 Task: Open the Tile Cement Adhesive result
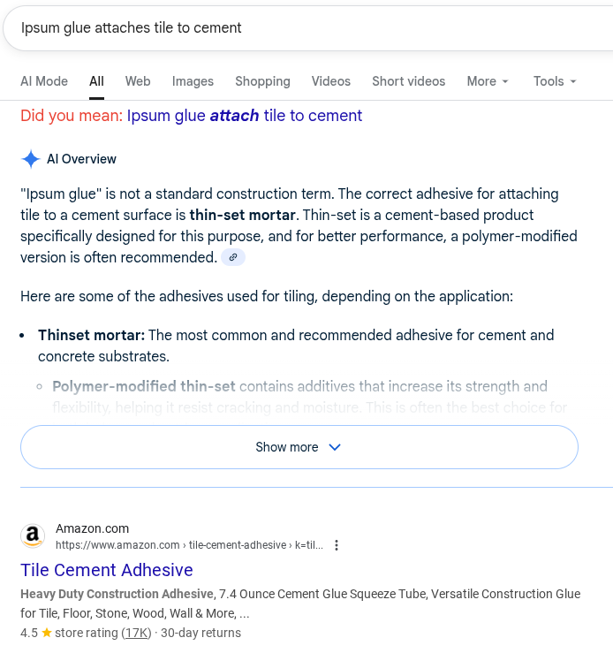click(x=107, y=570)
